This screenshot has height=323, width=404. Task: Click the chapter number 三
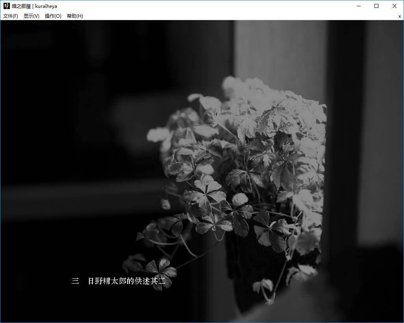coord(75,281)
